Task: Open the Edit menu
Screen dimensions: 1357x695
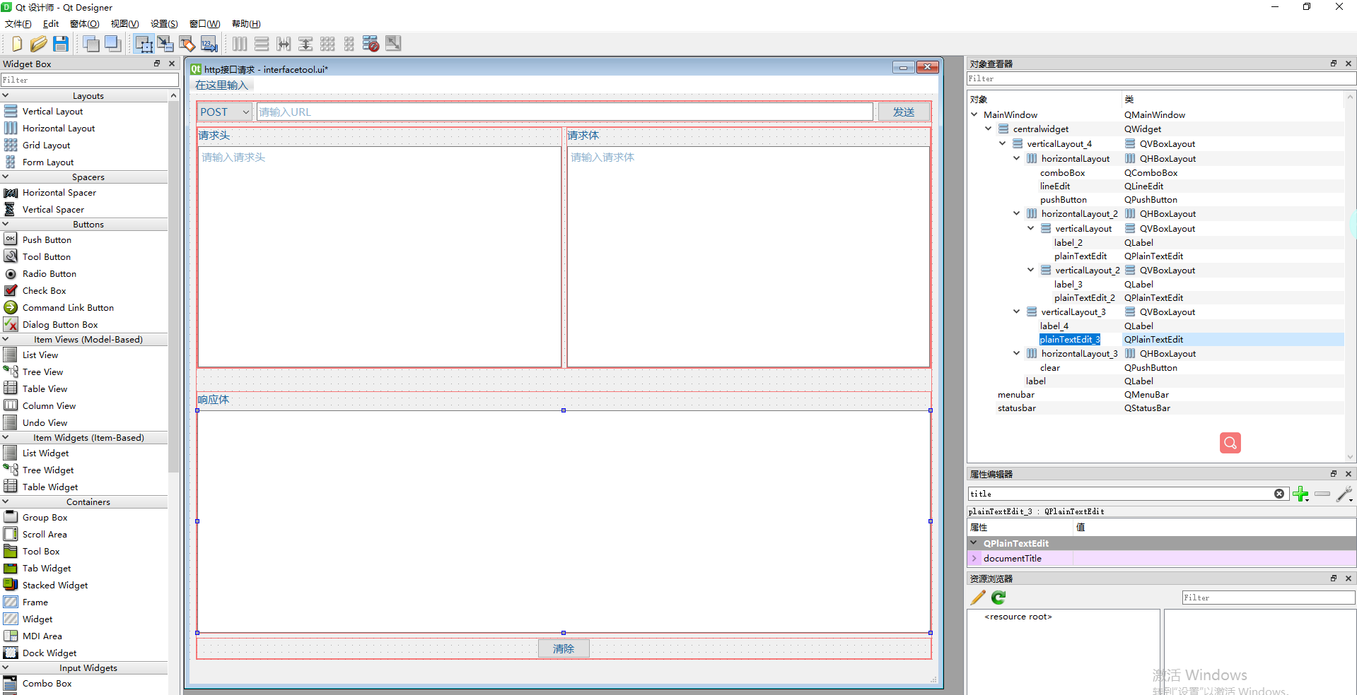Action: pyautogui.click(x=51, y=23)
